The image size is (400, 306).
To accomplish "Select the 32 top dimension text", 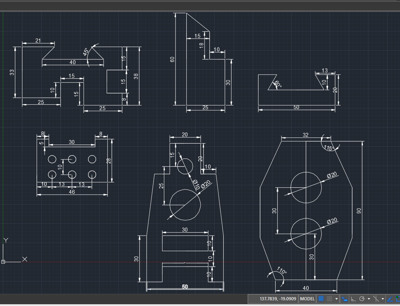I will 306,135.
